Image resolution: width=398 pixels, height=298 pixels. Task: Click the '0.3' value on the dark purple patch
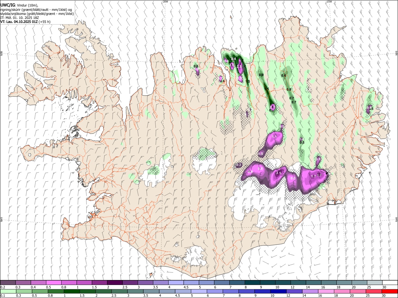point(239,165)
